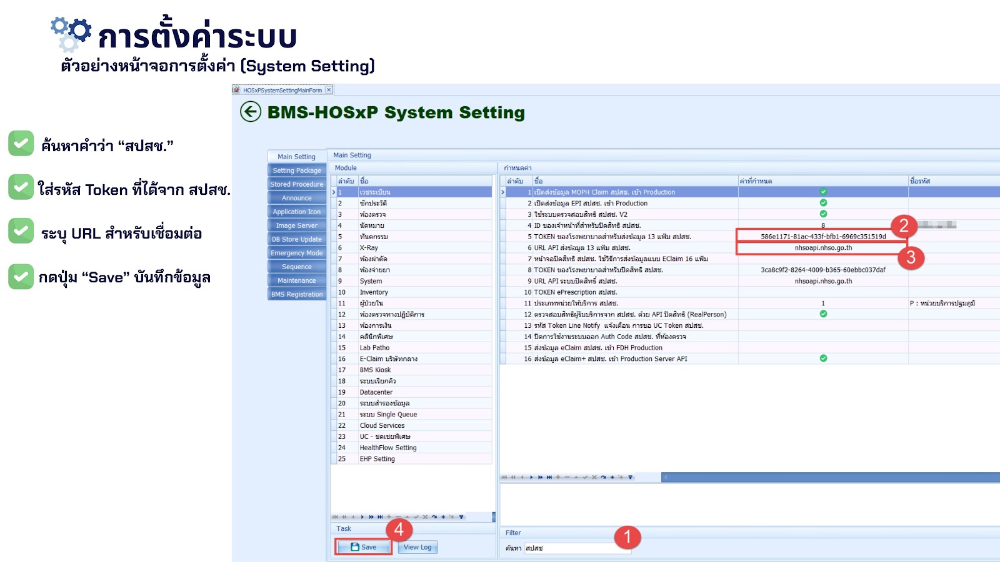
Task: Open the Application Icon tab
Action: coord(297,212)
